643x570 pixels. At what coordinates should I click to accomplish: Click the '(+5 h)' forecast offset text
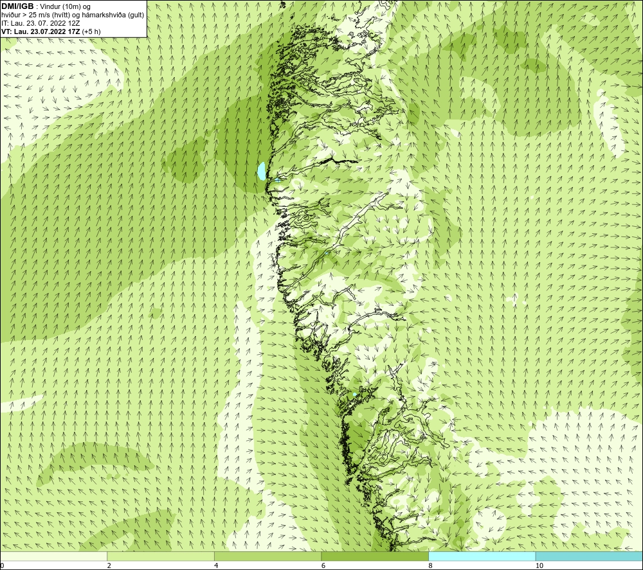pos(91,31)
